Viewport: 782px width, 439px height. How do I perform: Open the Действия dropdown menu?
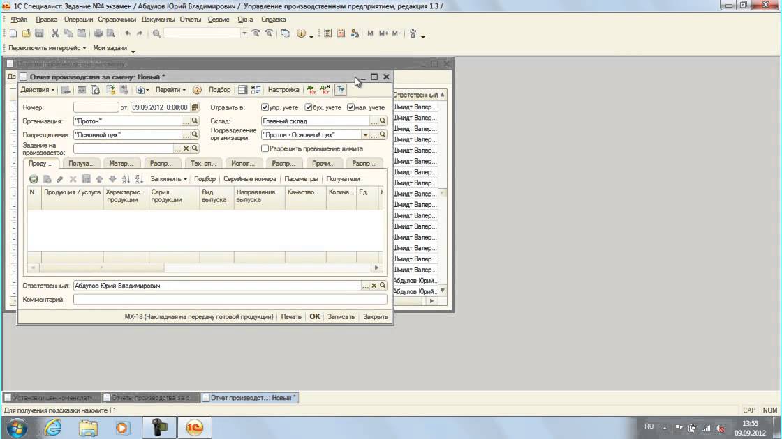coord(38,90)
